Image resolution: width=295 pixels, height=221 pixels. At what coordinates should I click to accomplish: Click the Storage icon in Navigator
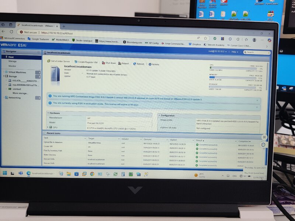tap(6, 76)
